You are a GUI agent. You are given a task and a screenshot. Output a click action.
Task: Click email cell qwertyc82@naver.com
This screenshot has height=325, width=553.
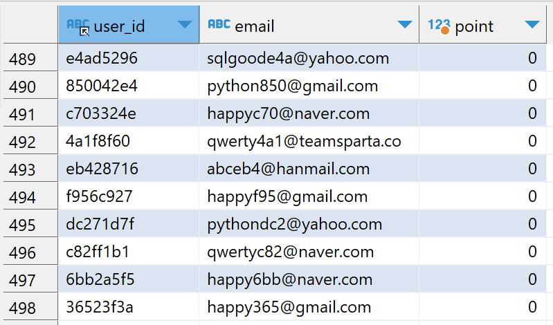point(309,252)
